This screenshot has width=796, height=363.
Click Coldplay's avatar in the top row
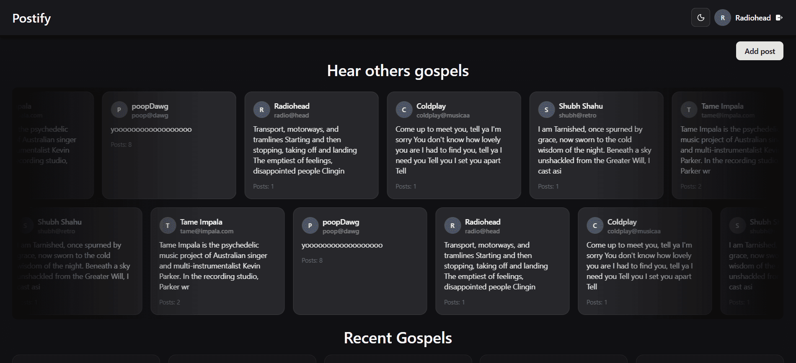coord(404,110)
